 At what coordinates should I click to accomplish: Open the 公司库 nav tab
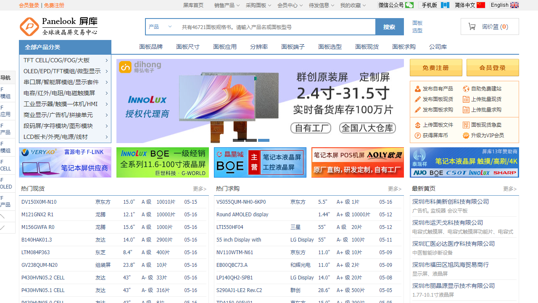coord(438,47)
